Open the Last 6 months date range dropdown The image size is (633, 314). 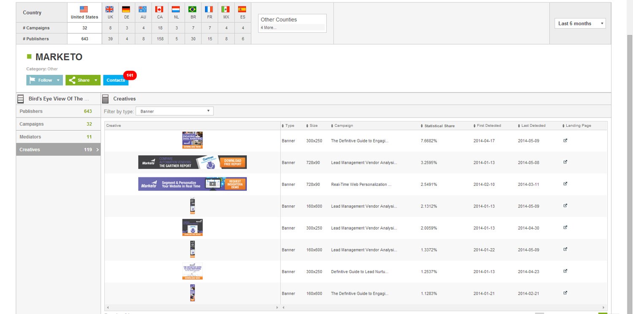(580, 24)
